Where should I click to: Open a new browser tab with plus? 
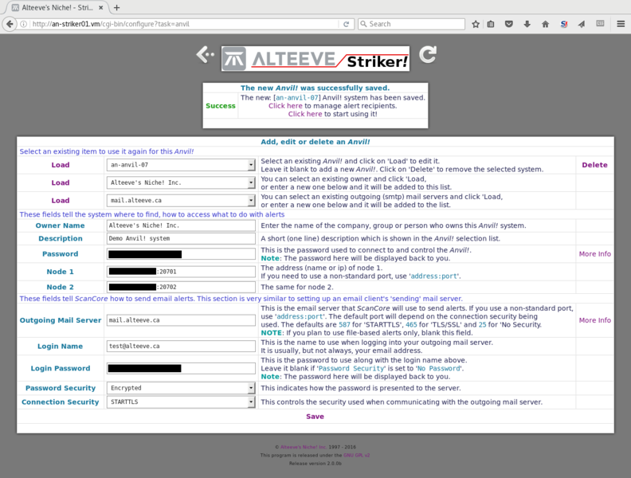[116, 8]
